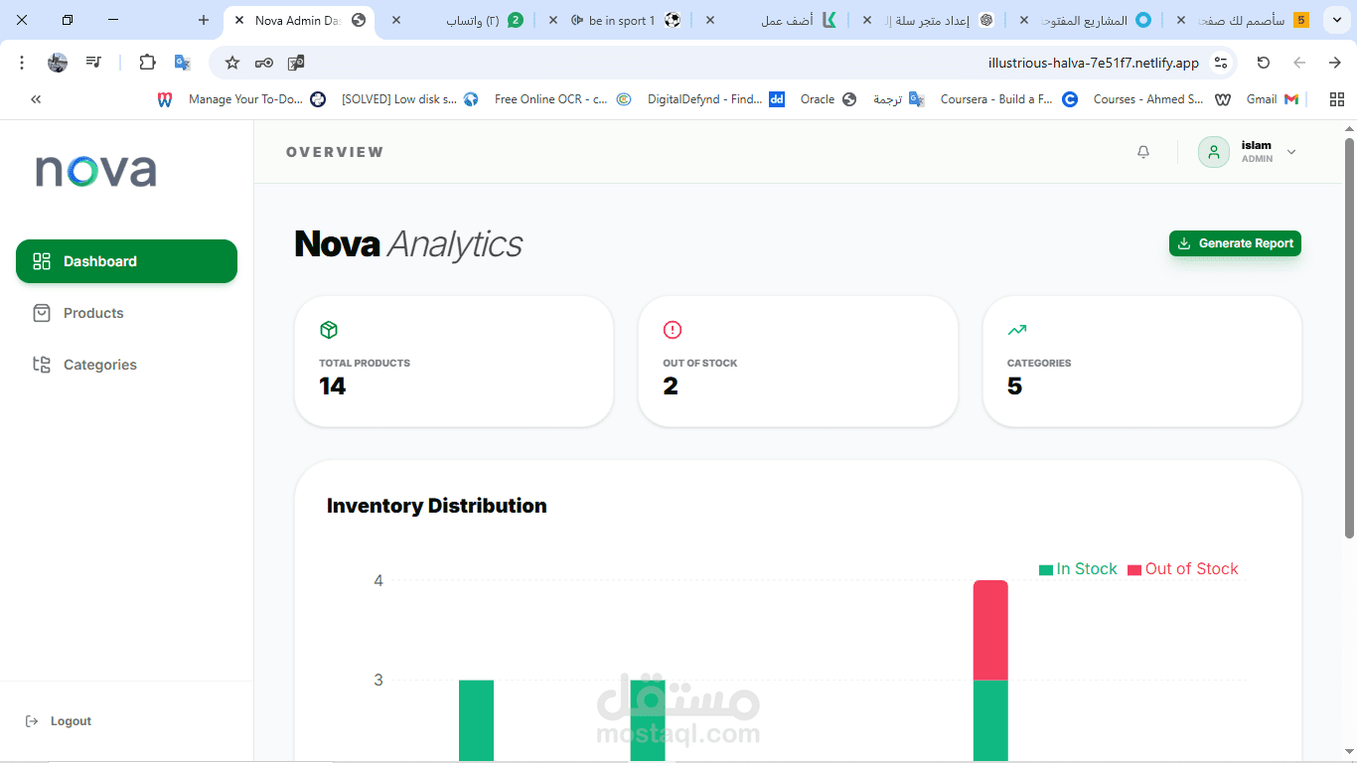Open the password manager key icon
Image resolution: width=1357 pixels, height=763 pixels.
264,63
